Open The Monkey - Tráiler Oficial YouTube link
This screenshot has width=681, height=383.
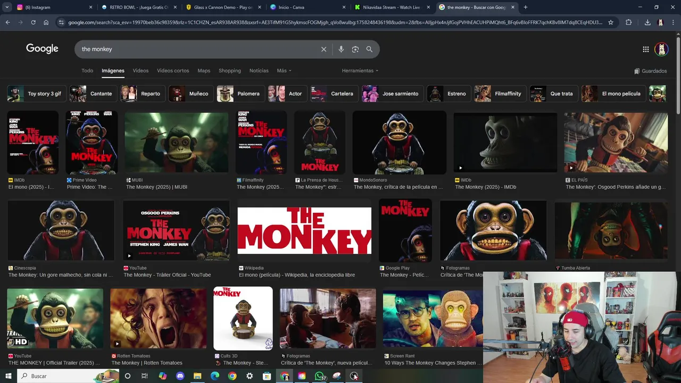167,275
